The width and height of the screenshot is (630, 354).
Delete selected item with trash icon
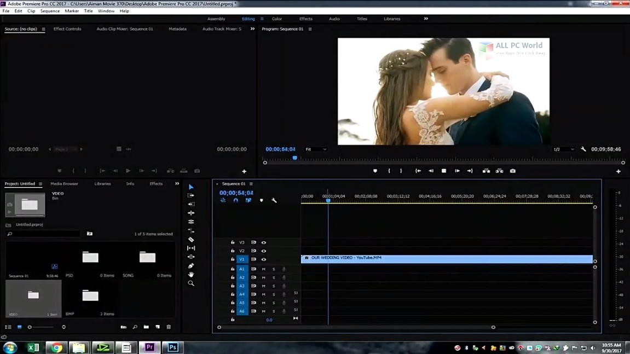pyautogui.click(x=169, y=327)
